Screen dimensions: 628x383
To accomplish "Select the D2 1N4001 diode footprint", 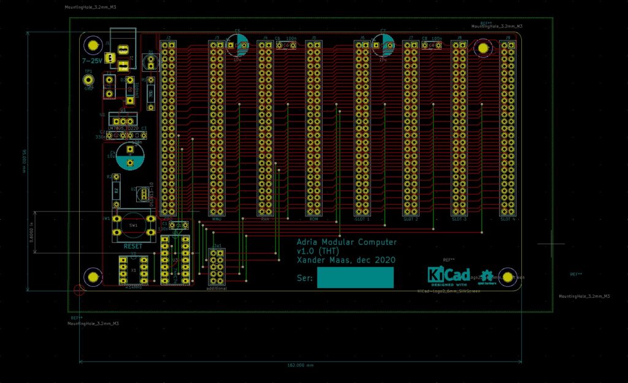I will click(x=130, y=90).
